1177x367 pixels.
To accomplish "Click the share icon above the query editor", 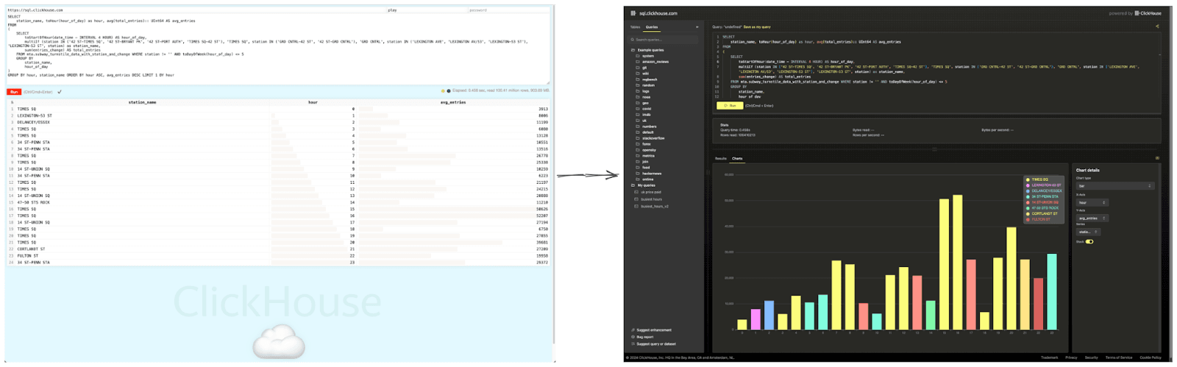I will (1156, 26).
